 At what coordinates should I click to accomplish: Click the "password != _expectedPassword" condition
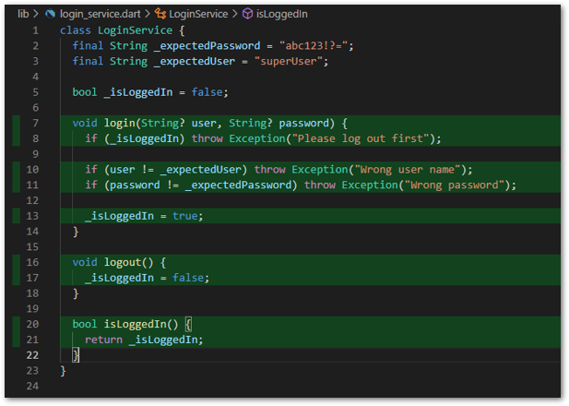click(x=200, y=185)
